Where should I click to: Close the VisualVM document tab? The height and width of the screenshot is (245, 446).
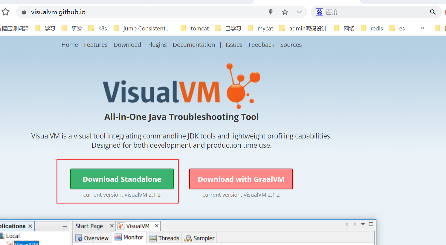click(x=156, y=226)
